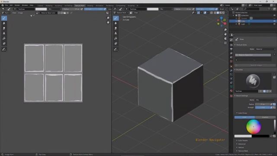
Task: Open Blend mode dropdown in image editor header
Action: 55,9
